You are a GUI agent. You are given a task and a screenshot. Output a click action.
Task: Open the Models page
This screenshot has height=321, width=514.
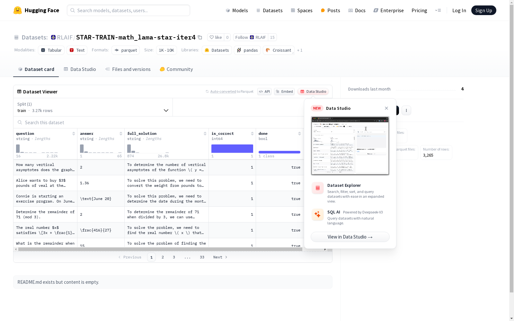click(237, 10)
